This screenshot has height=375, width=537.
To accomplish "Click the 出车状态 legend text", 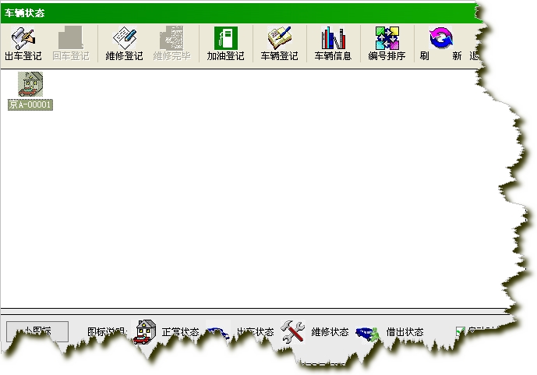I will [255, 332].
